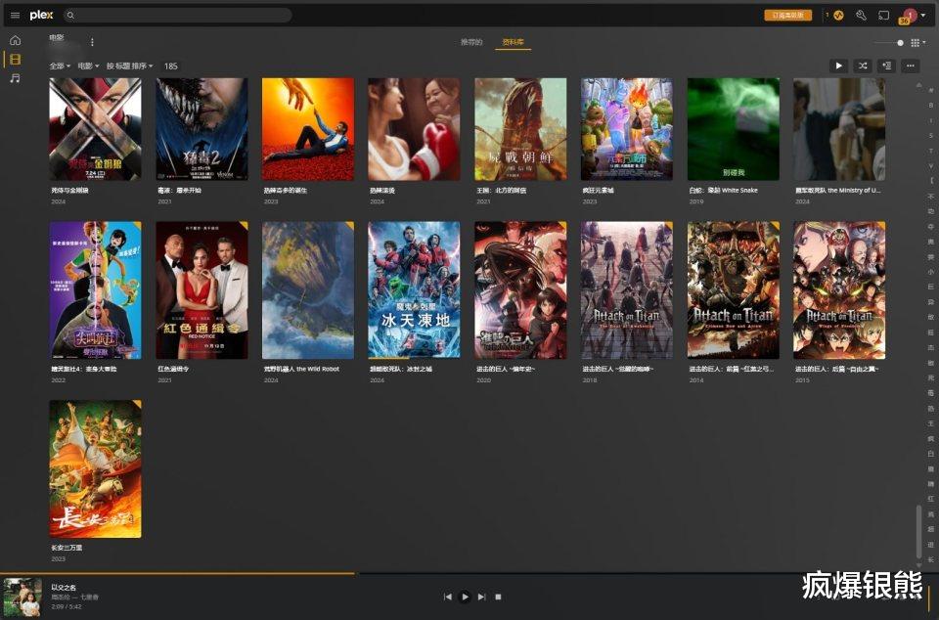Expand the account menu arrow
The image size is (939, 620).
(923, 15)
